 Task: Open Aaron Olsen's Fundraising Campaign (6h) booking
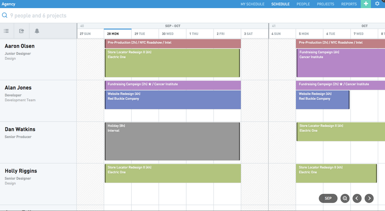[x=341, y=63]
